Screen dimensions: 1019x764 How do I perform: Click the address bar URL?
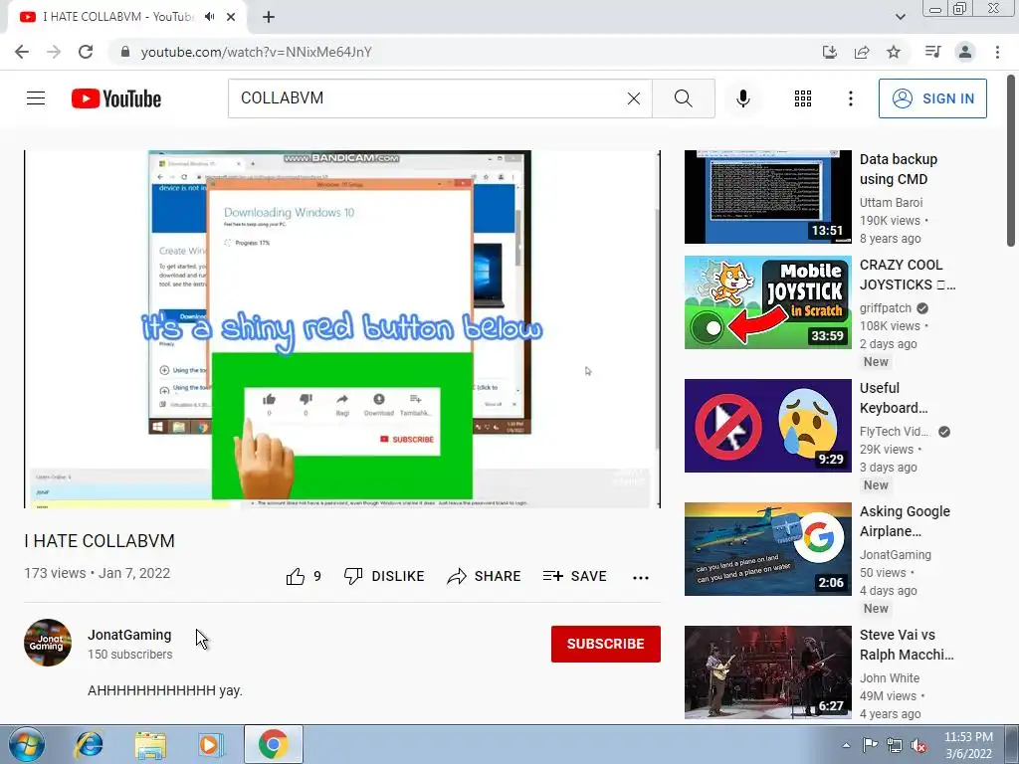click(256, 52)
